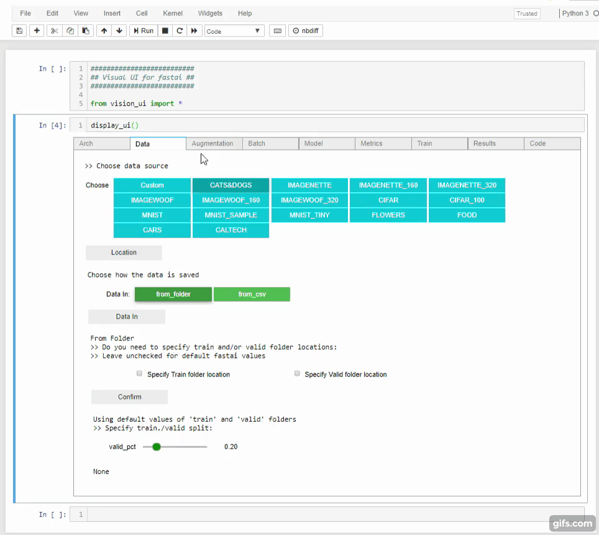Image resolution: width=599 pixels, height=535 pixels.
Task: Copy selected cells icon
Action: pyautogui.click(x=70, y=31)
